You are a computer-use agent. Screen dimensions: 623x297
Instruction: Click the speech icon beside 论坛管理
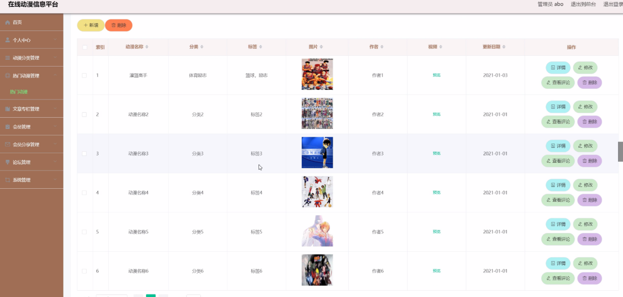point(8,162)
